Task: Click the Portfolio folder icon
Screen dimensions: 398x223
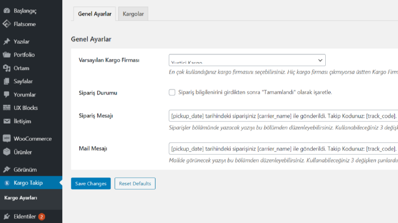Action: [7, 54]
